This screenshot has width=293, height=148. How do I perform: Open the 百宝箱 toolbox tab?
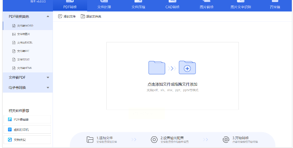[x=275, y=6]
